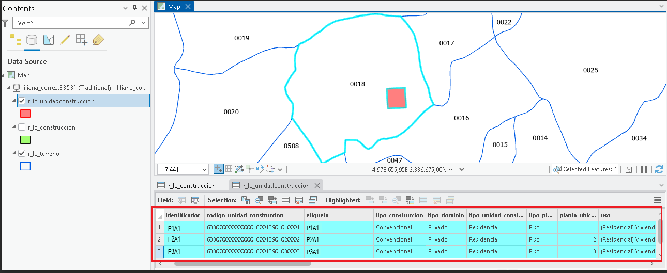Image resolution: width=667 pixels, height=273 pixels.
Task: Click the map refresh icon
Action: pyautogui.click(x=659, y=169)
